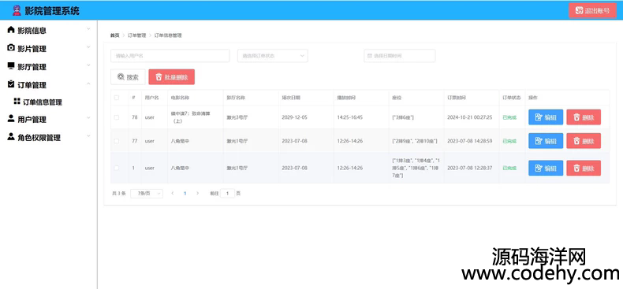This screenshot has height=289, width=623.
Task: Click the clipboard icon beside 订单管理
Action: (11, 84)
